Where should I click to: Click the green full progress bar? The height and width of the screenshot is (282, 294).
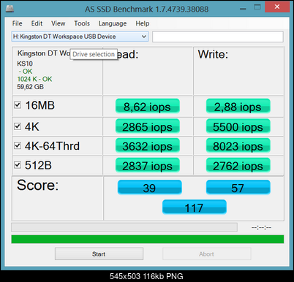(x=148, y=239)
